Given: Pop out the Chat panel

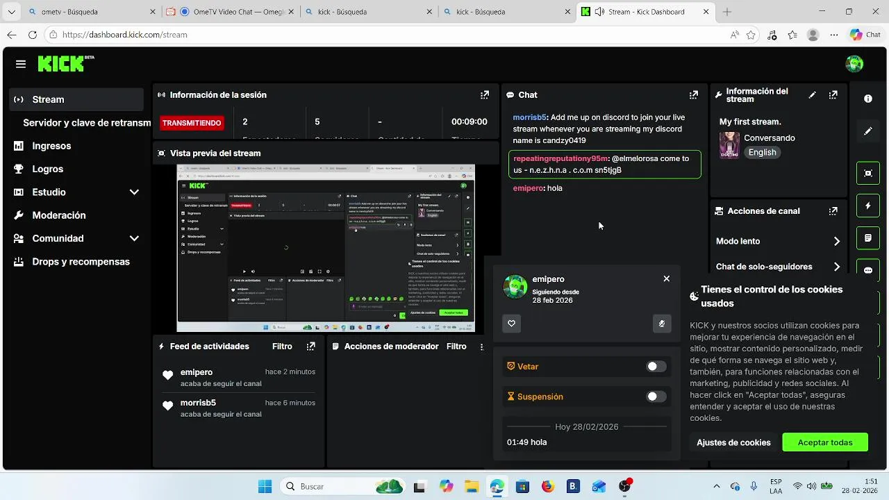Looking at the screenshot, I should pos(693,95).
